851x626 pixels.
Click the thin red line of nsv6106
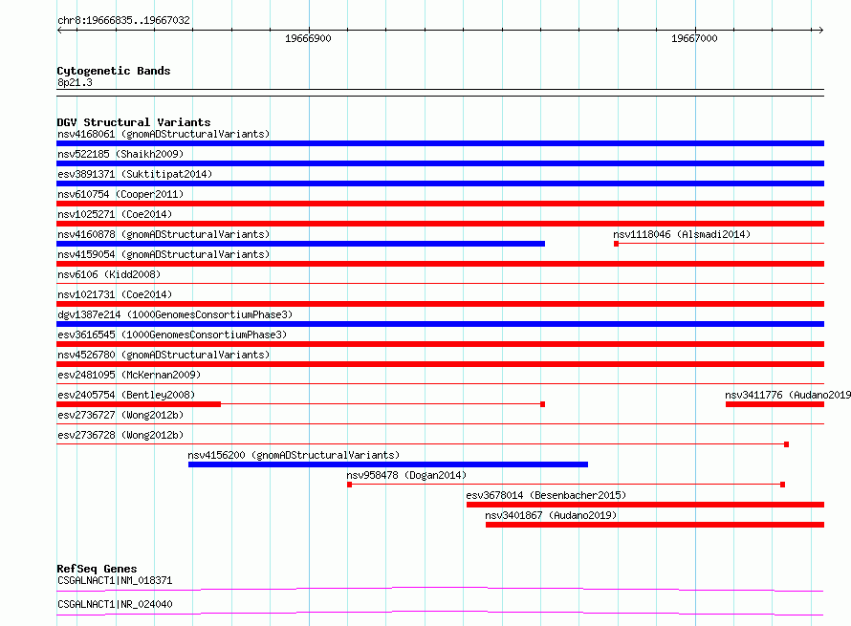coord(440,283)
